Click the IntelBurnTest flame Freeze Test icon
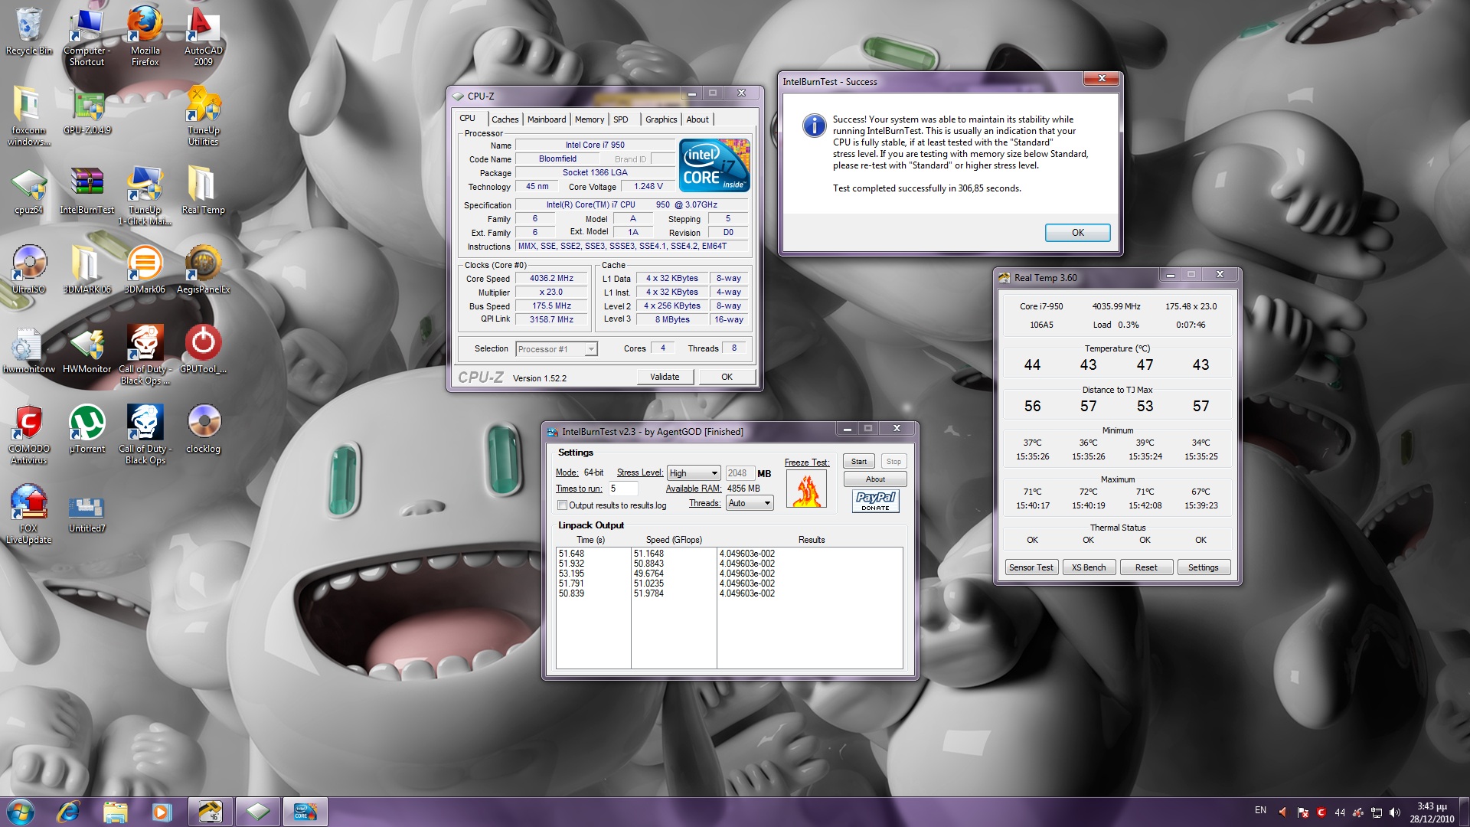Viewport: 1470px width, 827px height. [806, 489]
